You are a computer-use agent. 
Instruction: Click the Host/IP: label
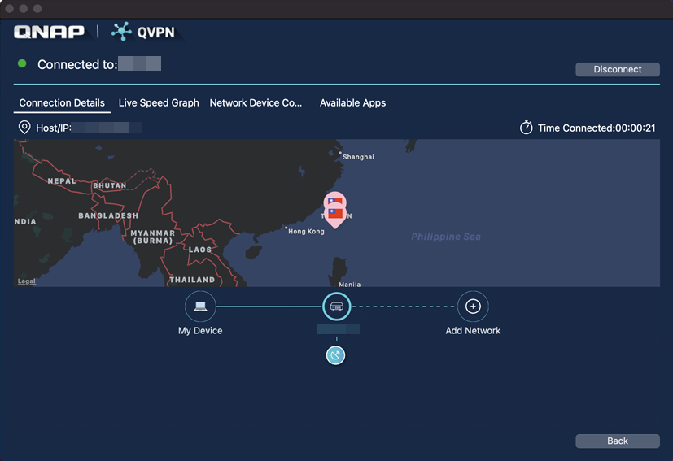pyautogui.click(x=54, y=128)
